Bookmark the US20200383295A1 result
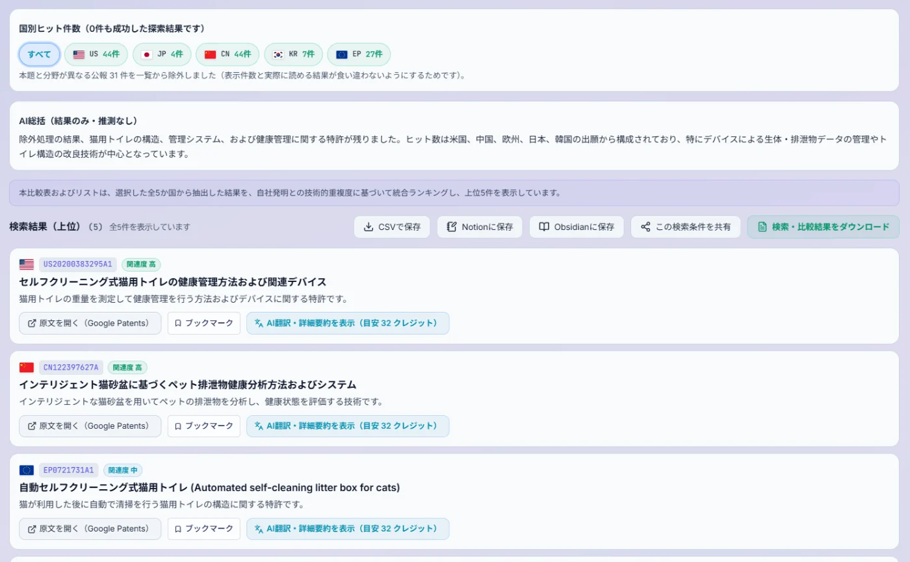 point(204,323)
